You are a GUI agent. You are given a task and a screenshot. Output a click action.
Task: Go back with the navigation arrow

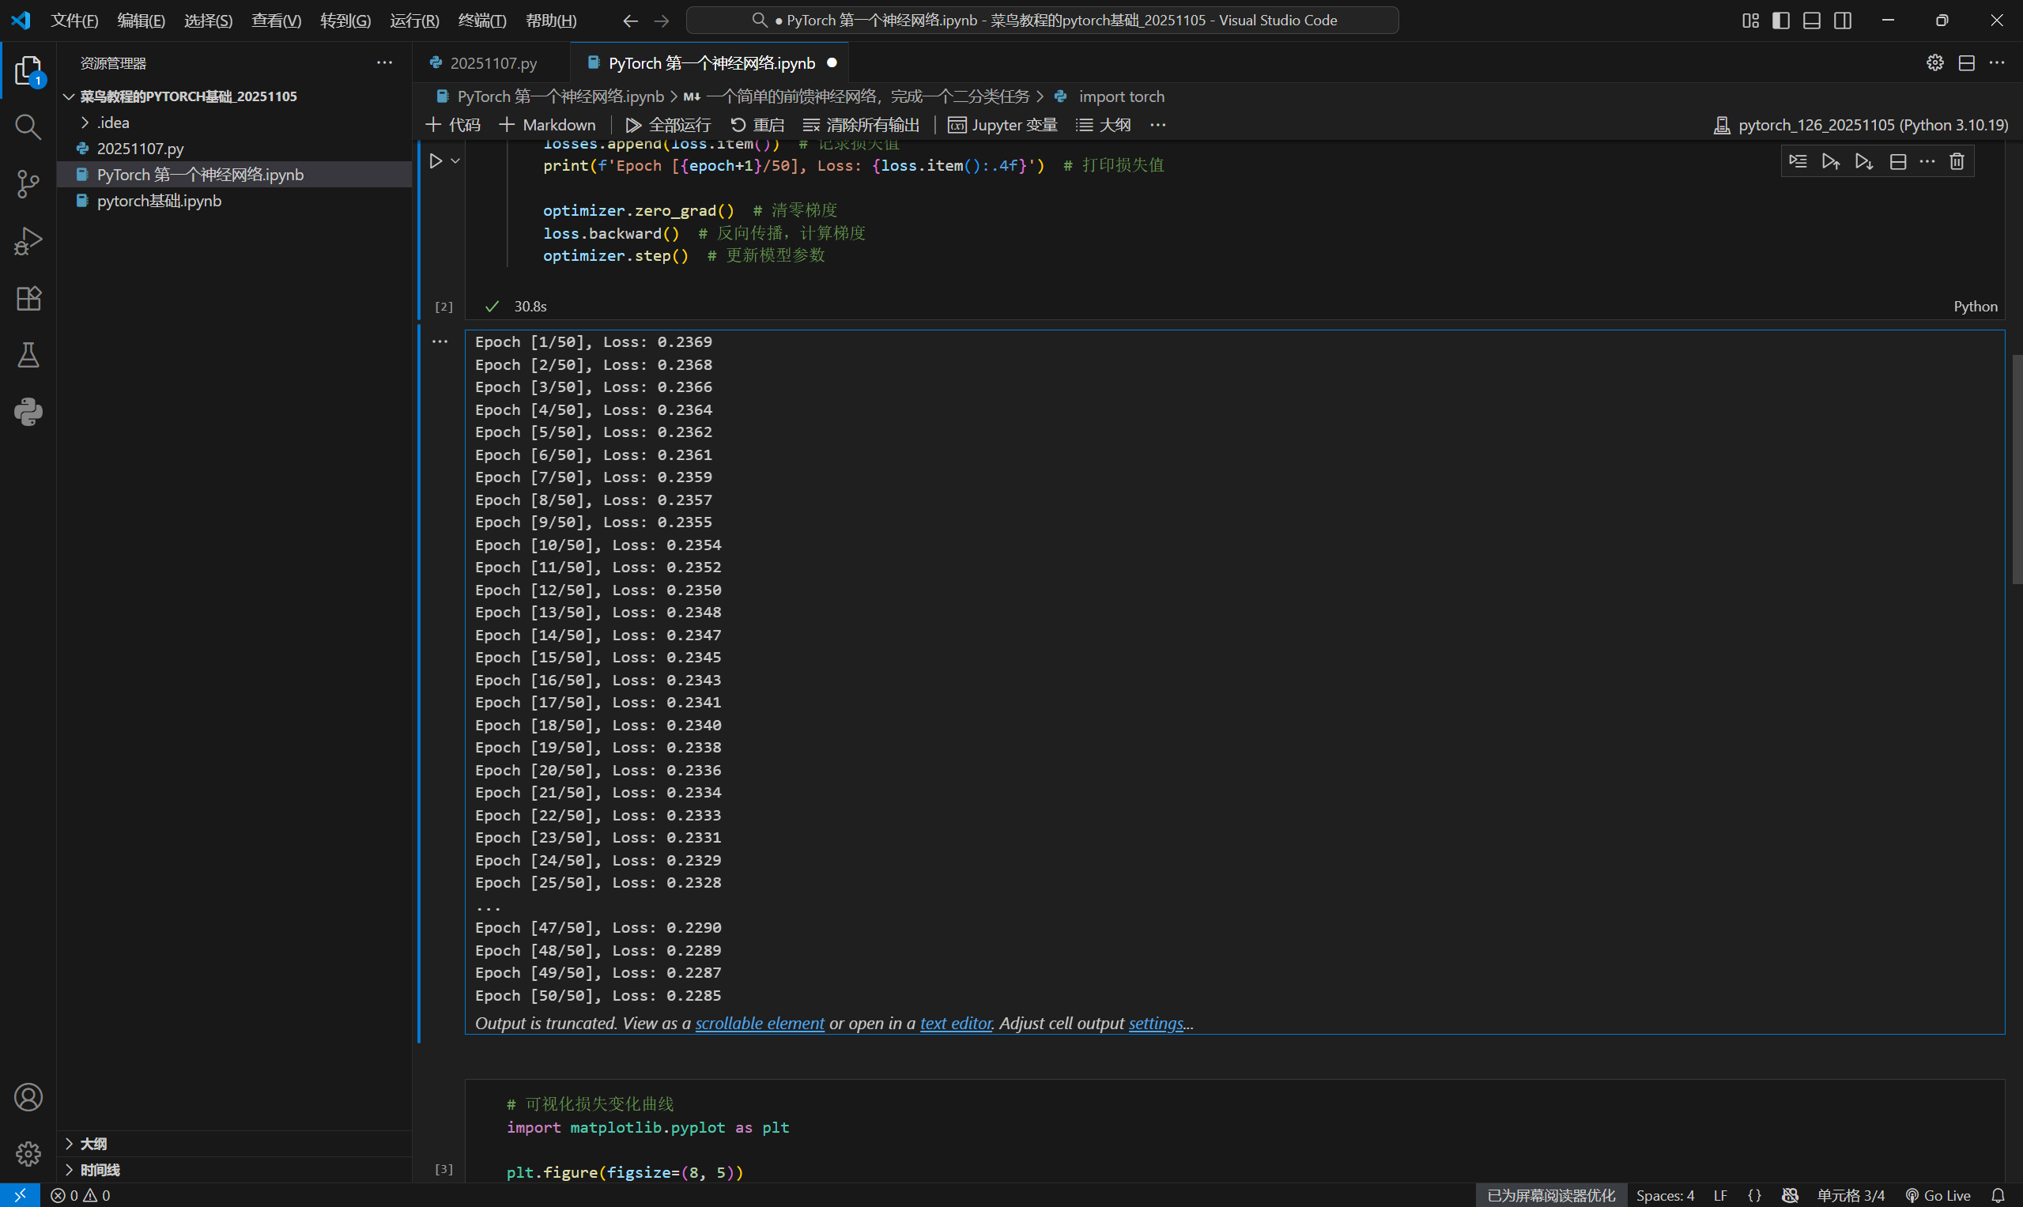coord(629,21)
